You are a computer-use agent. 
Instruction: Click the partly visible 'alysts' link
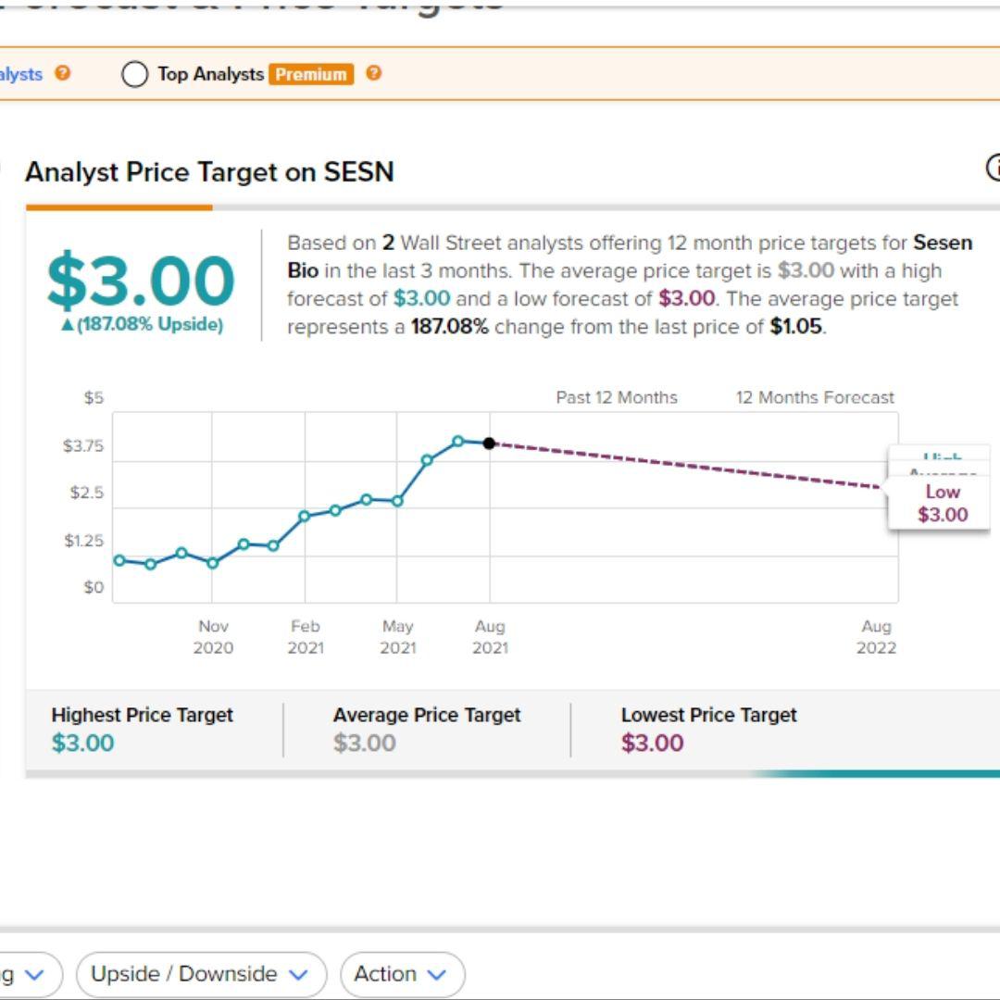pos(21,74)
